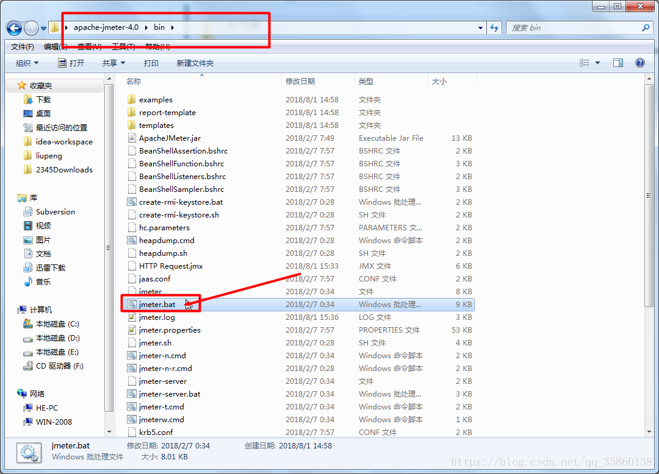Open Subversion library in sidebar
Image resolution: width=659 pixels, height=474 pixels.
tap(55, 212)
